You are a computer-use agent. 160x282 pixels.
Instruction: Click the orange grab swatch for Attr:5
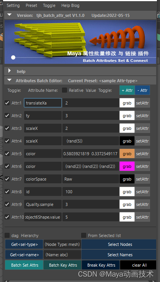127,154
